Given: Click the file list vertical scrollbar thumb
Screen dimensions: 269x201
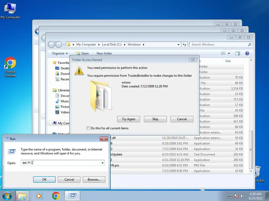Looking at the screenshot, I should pos(251,150).
